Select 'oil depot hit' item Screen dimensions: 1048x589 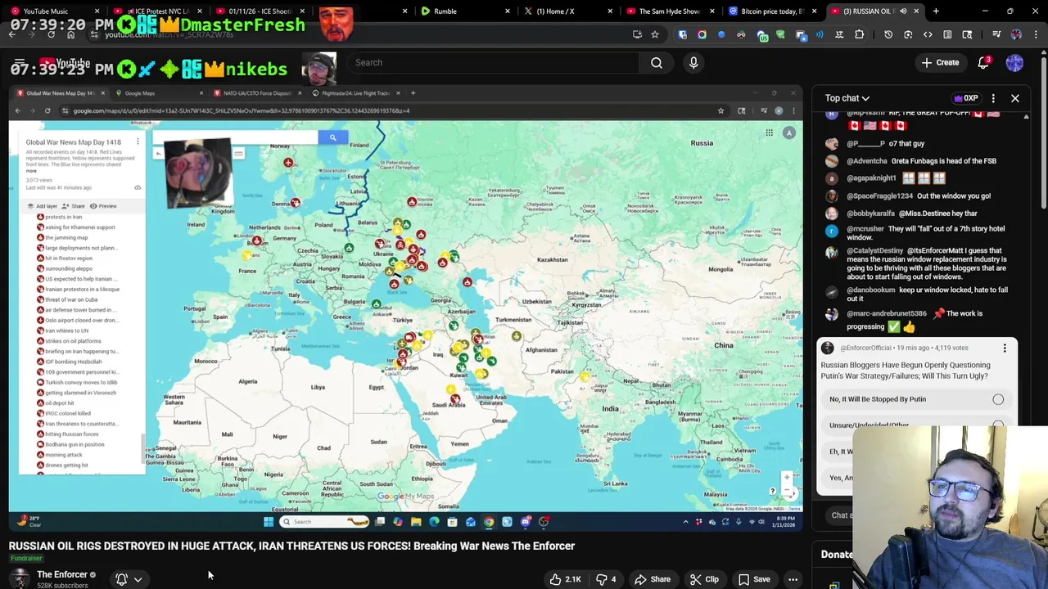click(x=59, y=402)
